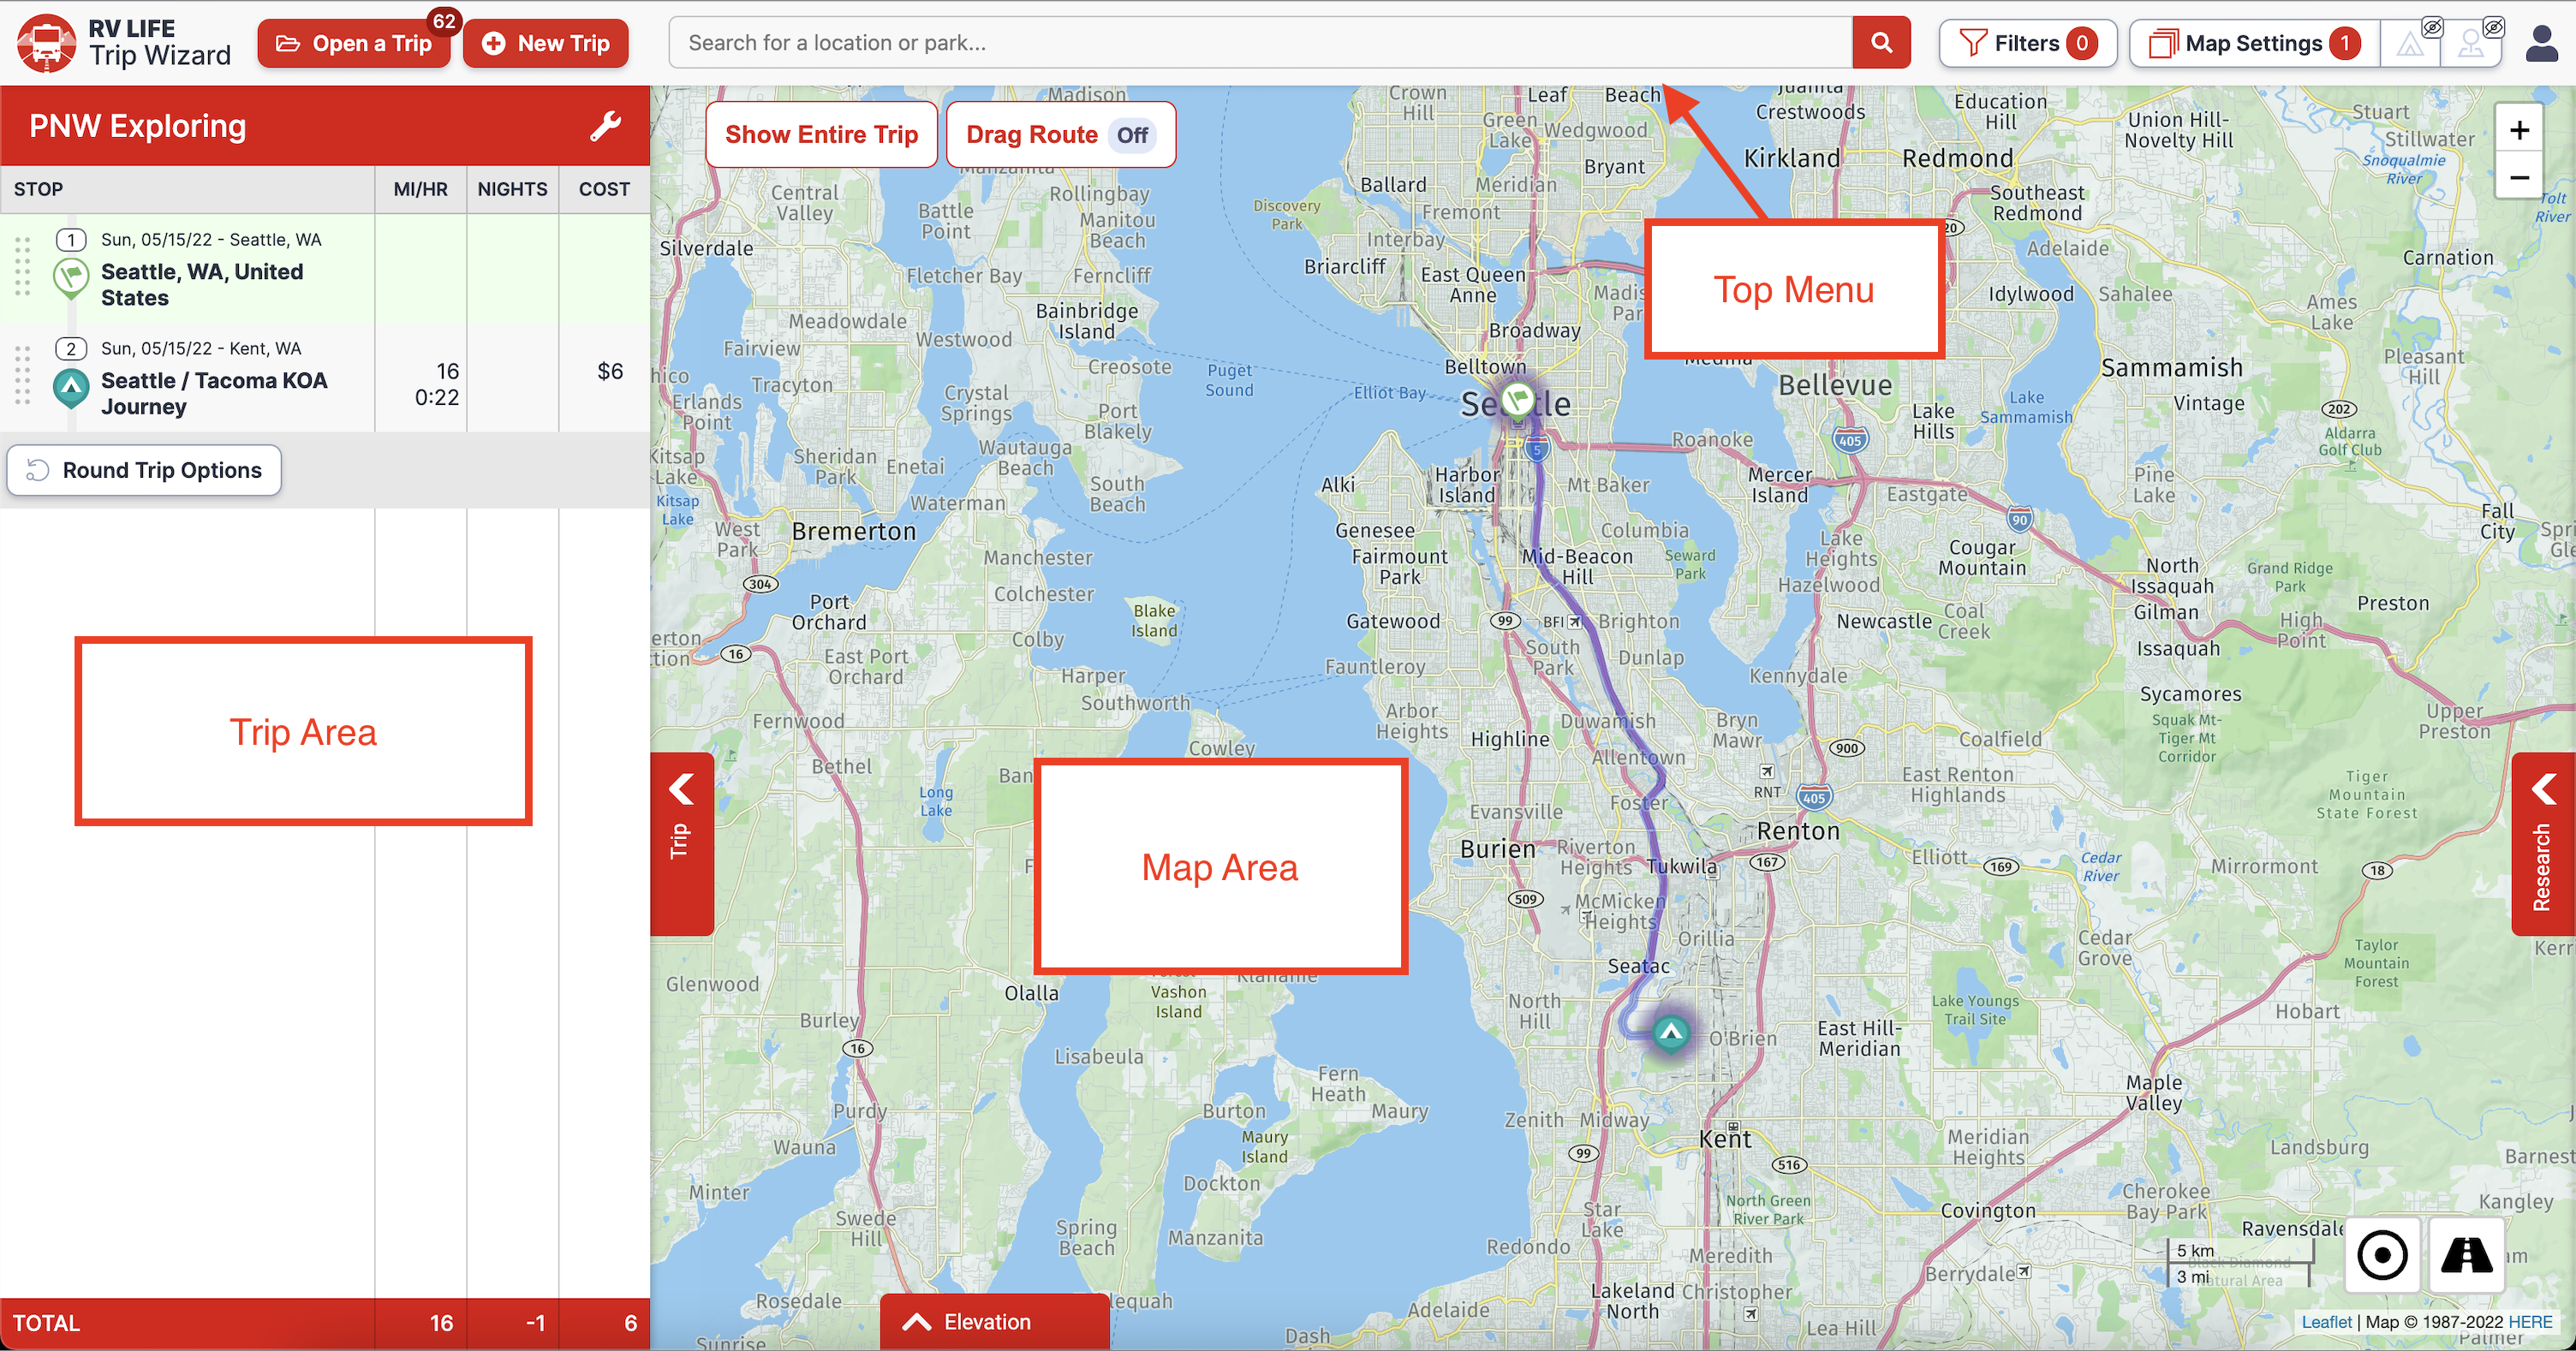Toggle campground visibility tent icon

click(2411, 43)
